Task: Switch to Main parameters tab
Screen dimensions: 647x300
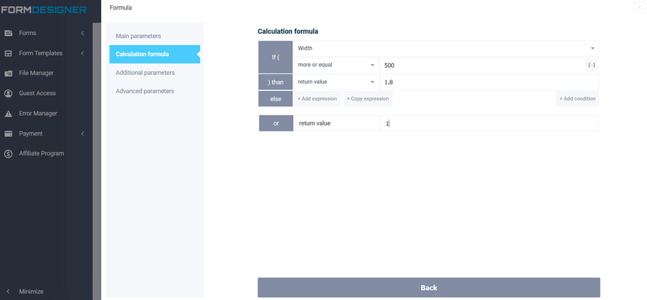Action: click(x=138, y=36)
